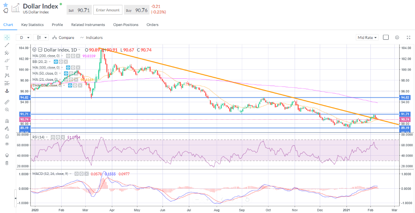
Task: Open the time interval D dropdown
Action: click(24, 38)
